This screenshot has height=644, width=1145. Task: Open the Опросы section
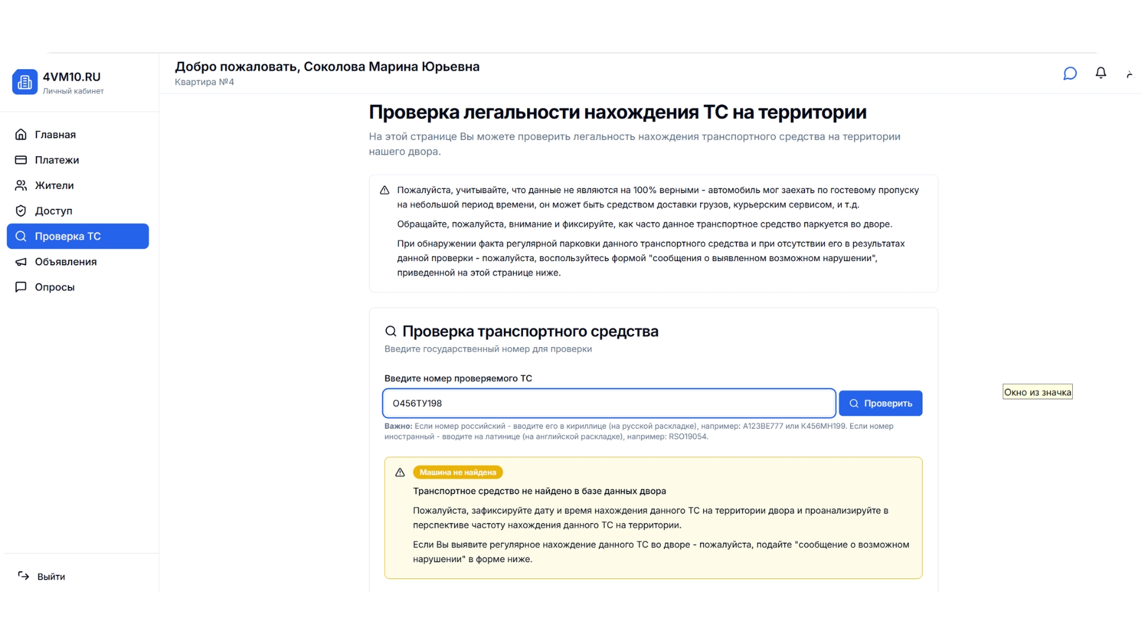[55, 287]
